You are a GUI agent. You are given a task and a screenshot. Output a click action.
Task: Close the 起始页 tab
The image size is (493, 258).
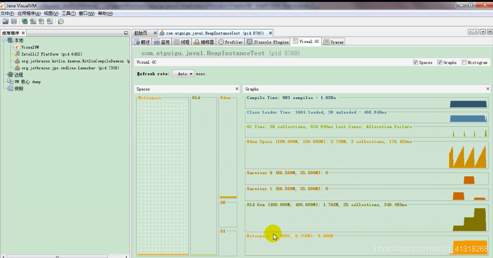coord(155,33)
